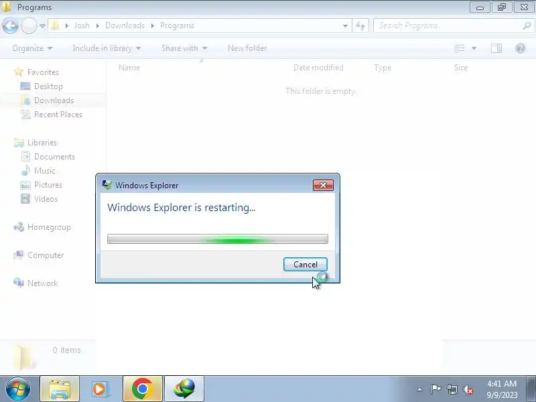The width and height of the screenshot is (536, 402).
Task: Click the muted volume tray icon
Action: point(468,389)
